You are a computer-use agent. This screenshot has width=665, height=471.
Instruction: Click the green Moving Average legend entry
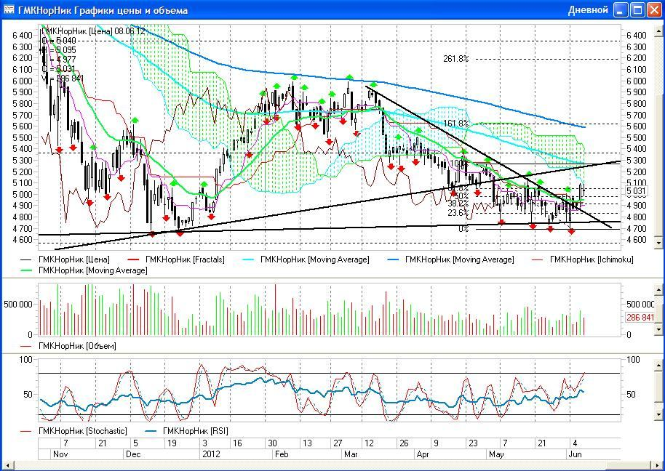(x=92, y=270)
